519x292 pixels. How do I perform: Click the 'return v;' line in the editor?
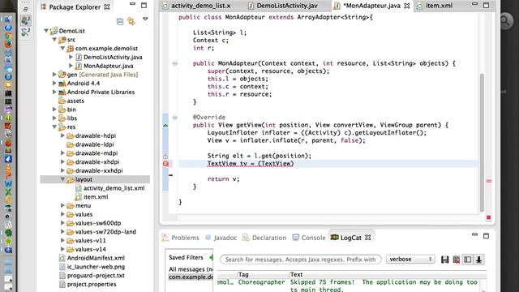(223, 178)
